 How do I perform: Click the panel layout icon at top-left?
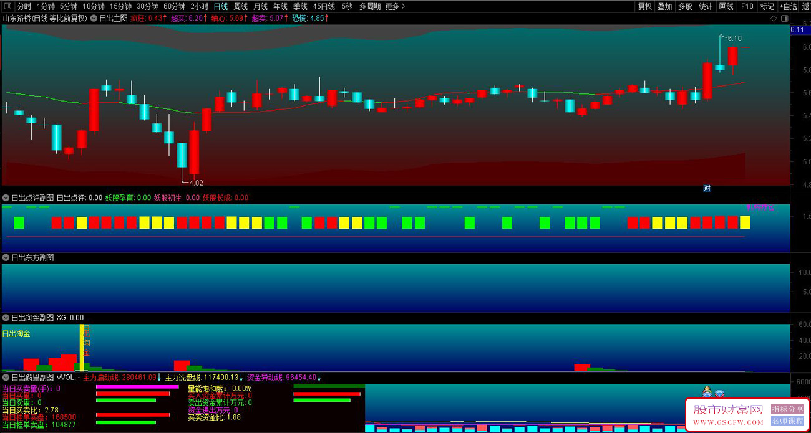tap(7, 6)
